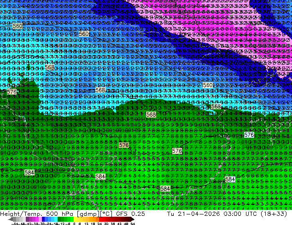Image resolution: width=292 pixels, height=225 pixels.
Task: Click the '-54' scale value
Action: [15, 224]
